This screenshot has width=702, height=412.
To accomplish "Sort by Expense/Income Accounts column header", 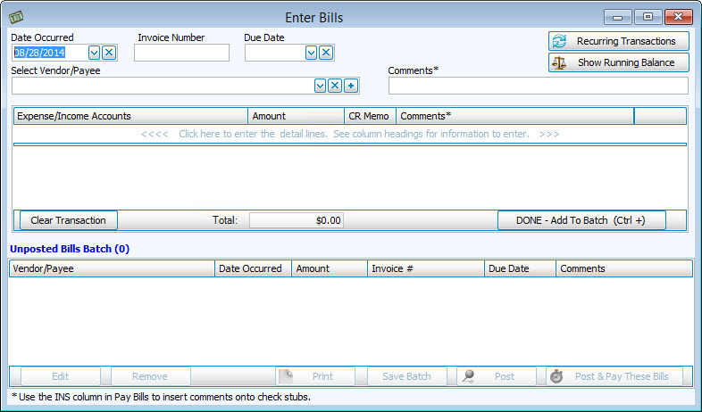I will click(130, 116).
